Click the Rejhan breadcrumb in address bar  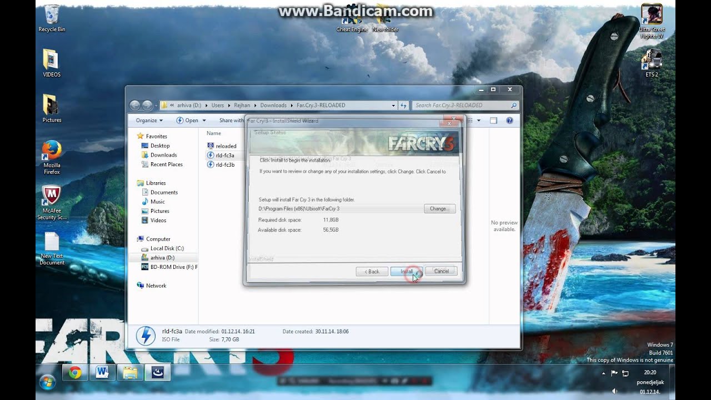[x=242, y=105]
